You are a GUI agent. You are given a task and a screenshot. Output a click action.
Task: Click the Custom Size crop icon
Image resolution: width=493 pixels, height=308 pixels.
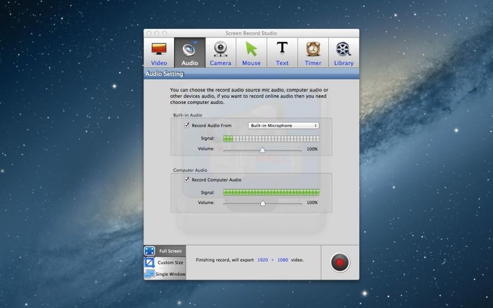(150, 262)
